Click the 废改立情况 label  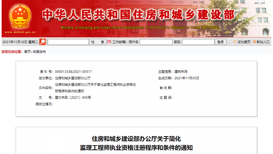(44, 104)
